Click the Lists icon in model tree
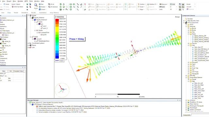209x117 pixels. pos(30,47)
